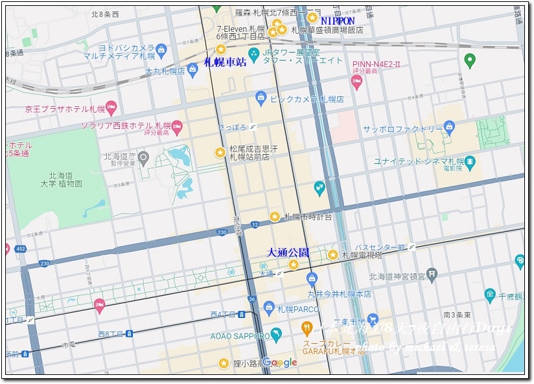Click the Soup Curry GARAKU (スープカレー GARAKU) restaurant pin
This screenshot has height=384, width=534.
[307, 328]
